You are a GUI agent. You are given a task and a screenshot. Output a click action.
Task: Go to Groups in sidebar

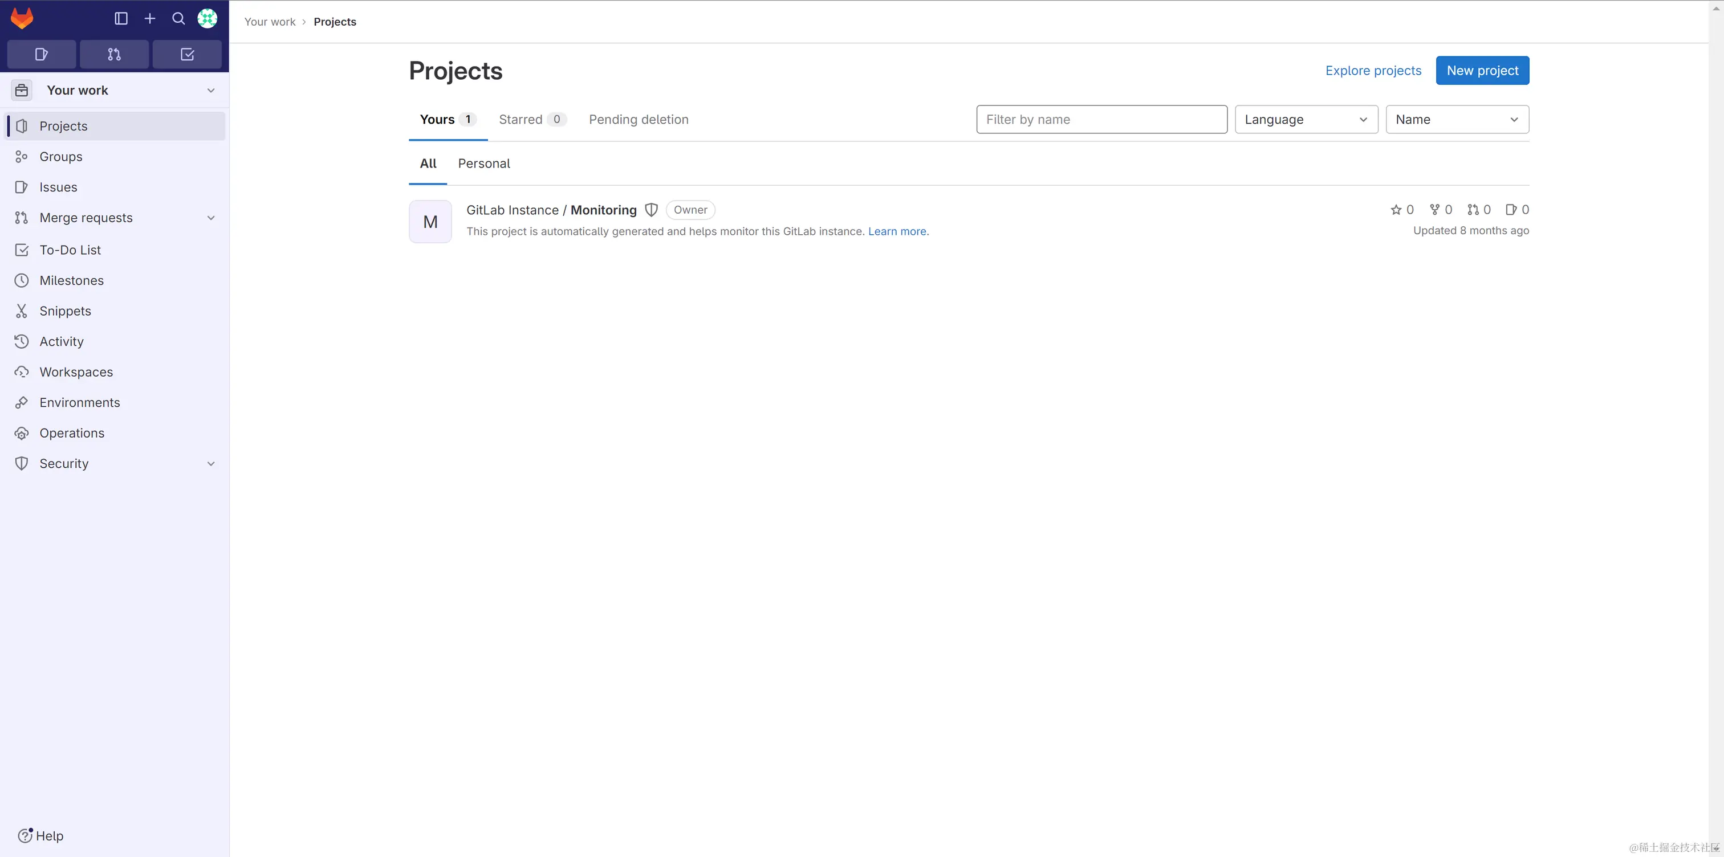116,157
